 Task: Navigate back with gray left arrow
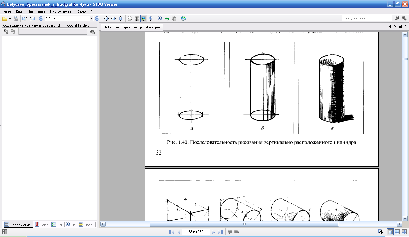click(230, 232)
